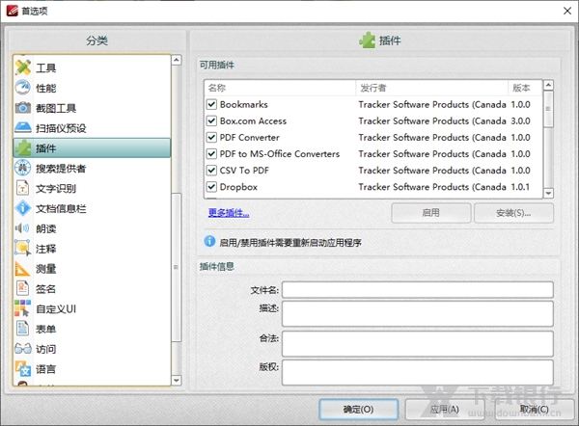
Task: Click category list scroll-up arrow
Action: pos(177,60)
